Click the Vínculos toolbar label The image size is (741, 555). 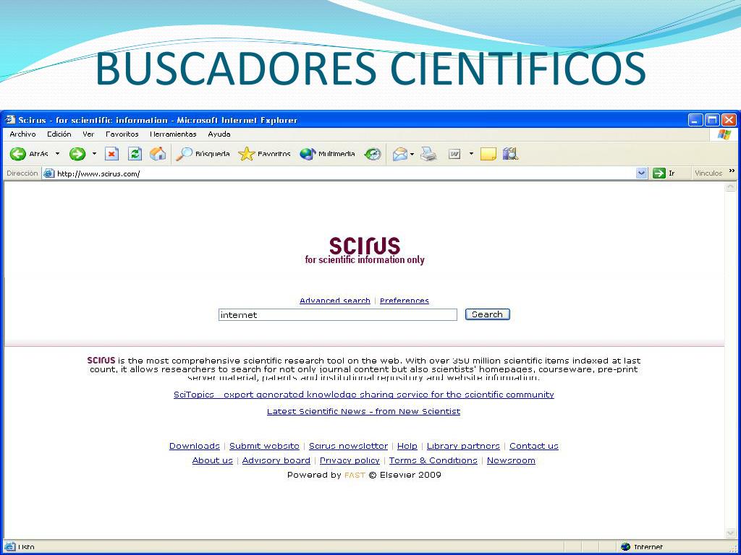(708, 173)
